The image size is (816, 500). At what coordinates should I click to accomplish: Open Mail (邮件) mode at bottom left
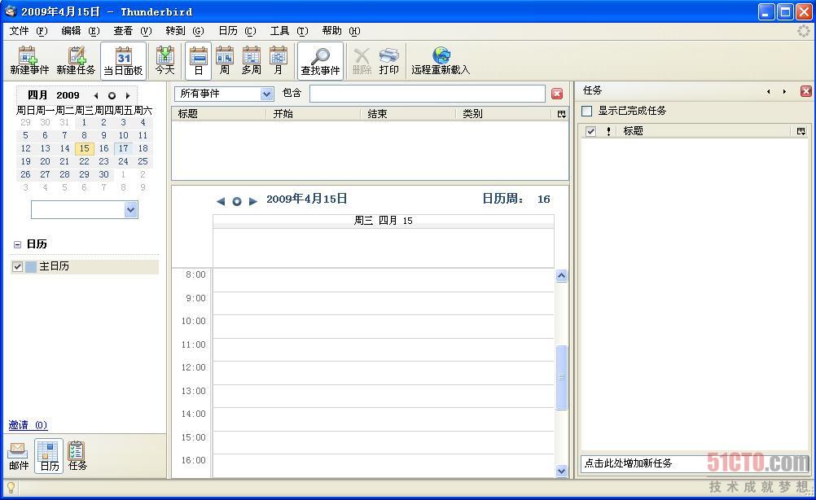[19, 456]
